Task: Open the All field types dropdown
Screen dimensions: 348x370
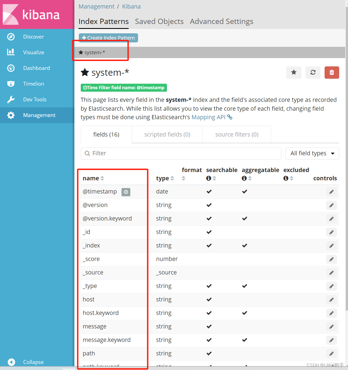Action: 312,154
